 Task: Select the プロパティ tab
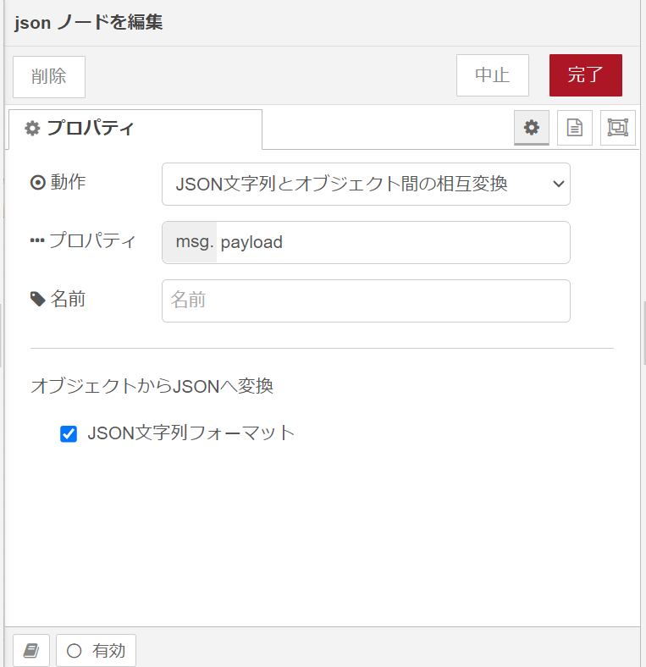click(x=135, y=129)
